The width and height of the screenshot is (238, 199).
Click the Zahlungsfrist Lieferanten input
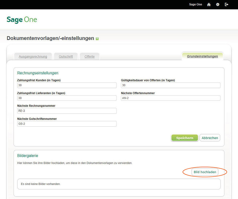point(67,98)
